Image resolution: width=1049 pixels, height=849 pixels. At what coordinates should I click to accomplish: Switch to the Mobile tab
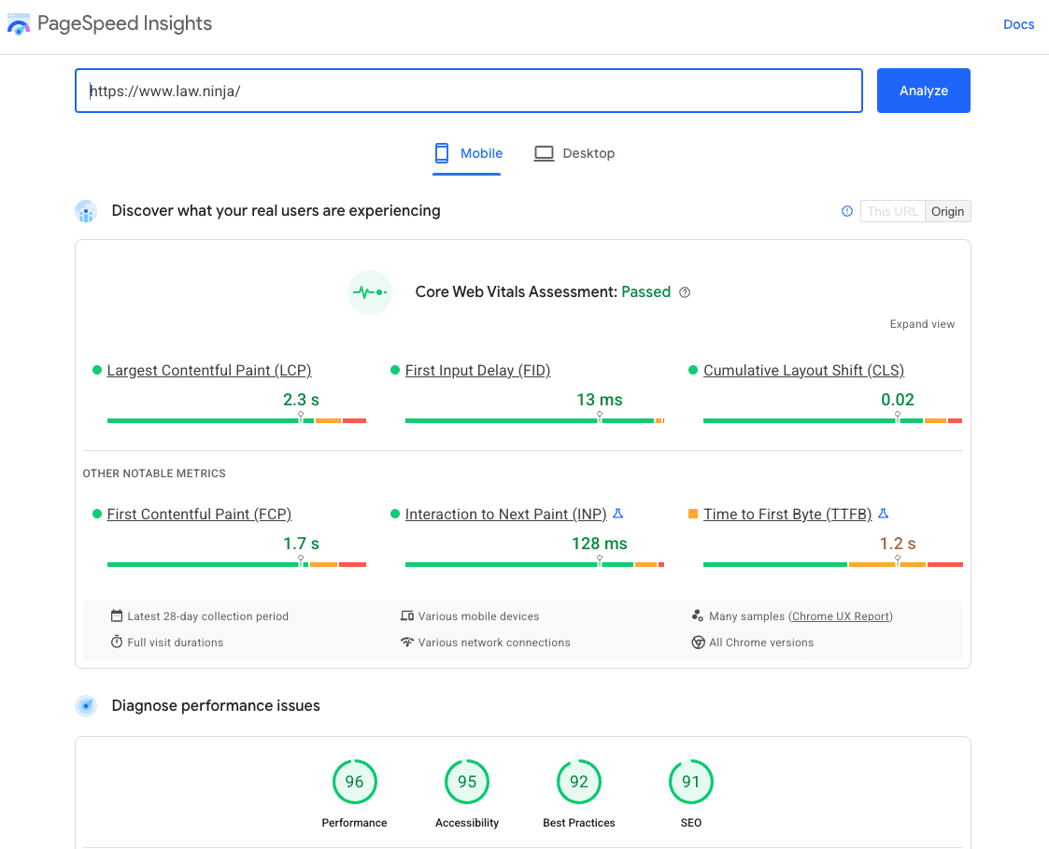467,153
